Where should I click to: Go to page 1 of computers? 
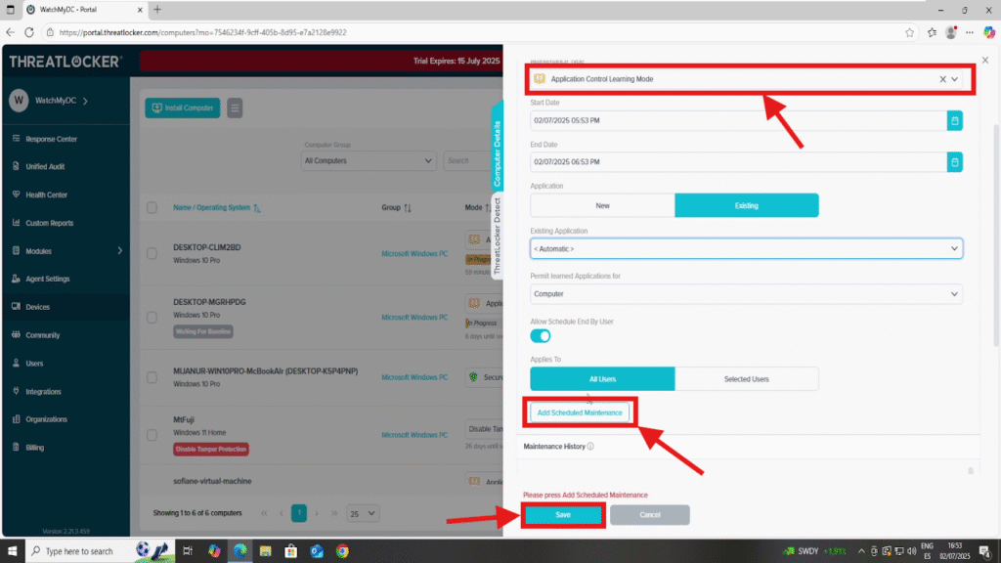click(299, 513)
